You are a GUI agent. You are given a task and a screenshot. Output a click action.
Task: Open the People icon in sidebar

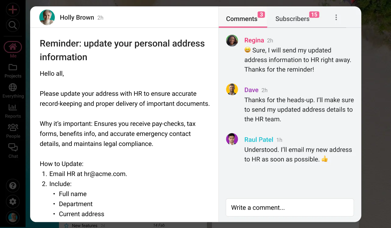tap(13, 127)
